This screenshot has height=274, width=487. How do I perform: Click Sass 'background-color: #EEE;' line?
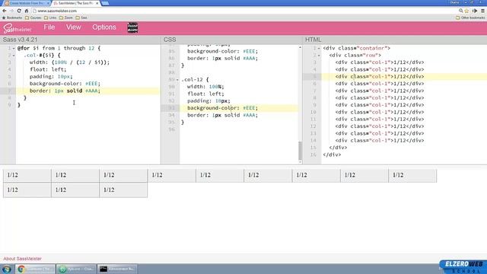click(x=65, y=84)
